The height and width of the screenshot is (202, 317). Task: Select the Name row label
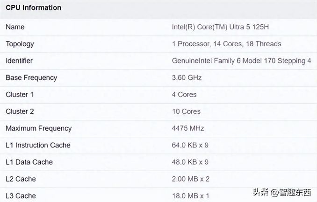15,27
